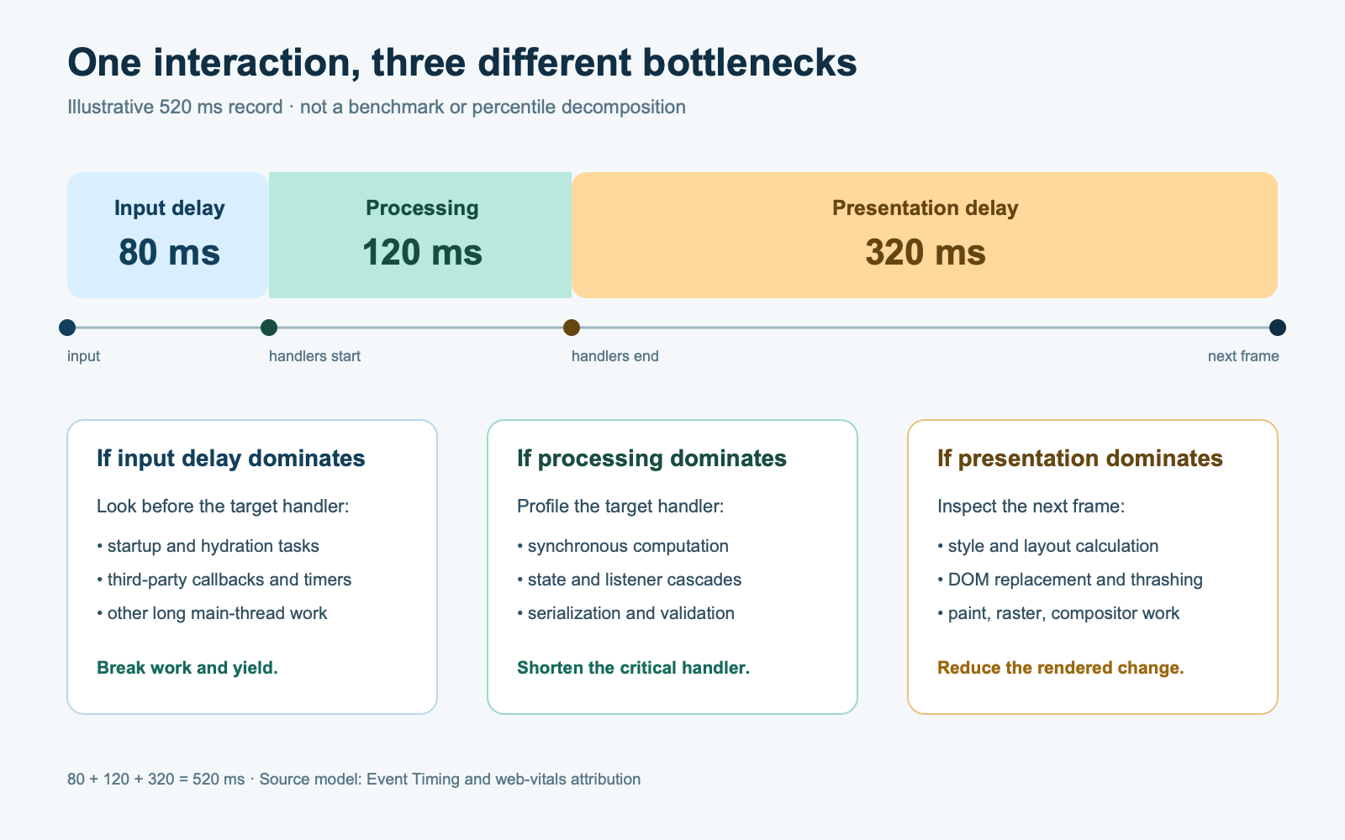Select the Input delay 80 ms block
This screenshot has height=840, width=1345.
[x=168, y=235]
